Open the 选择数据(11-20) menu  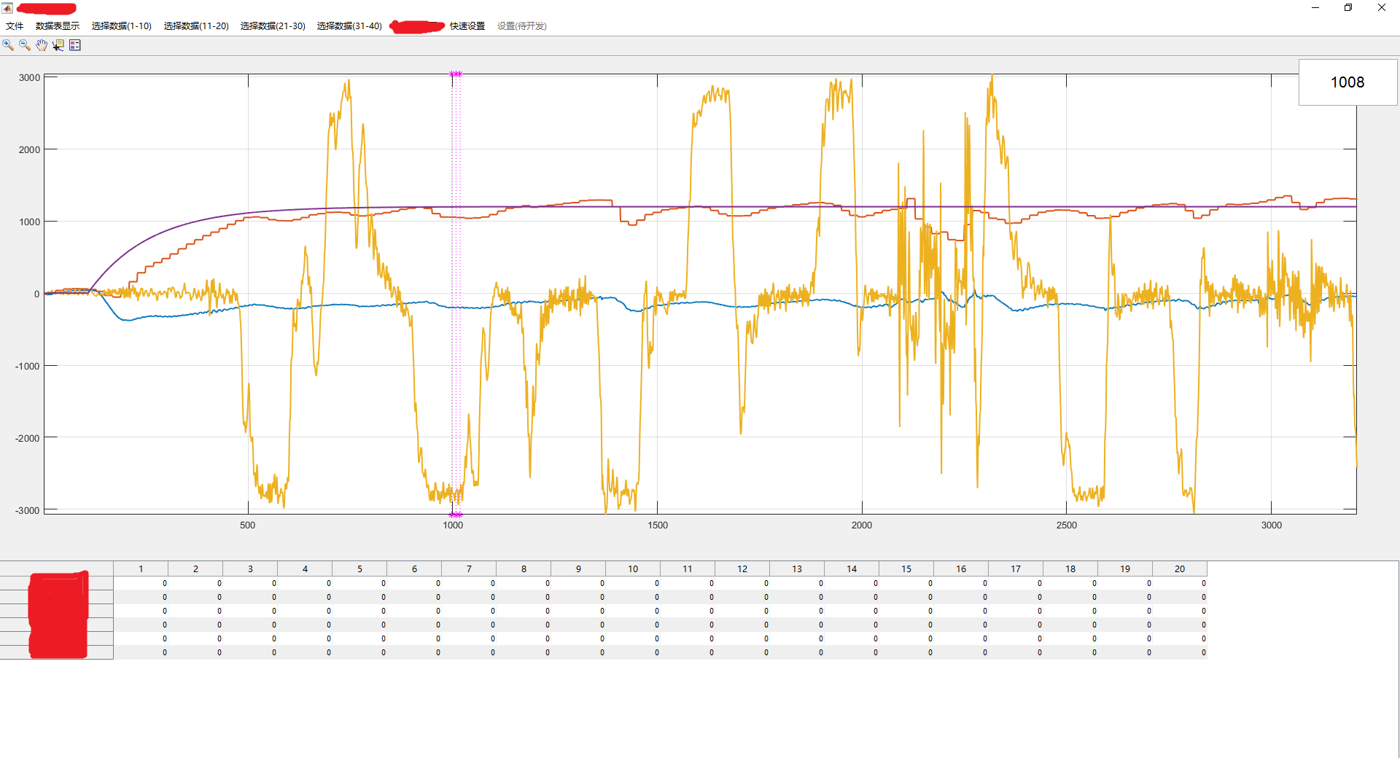click(x=196, y=26)
